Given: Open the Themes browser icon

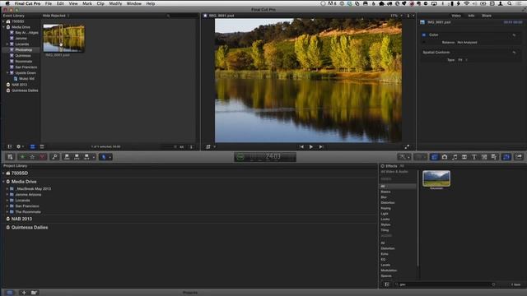Looking at the screenshot, I should click(x=494, y=157).
